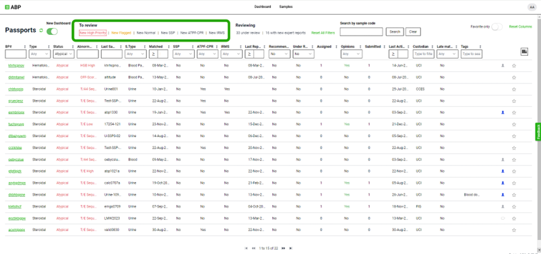Click the ABP logo
Screen dimensions: 541x254
coord(13,7)
